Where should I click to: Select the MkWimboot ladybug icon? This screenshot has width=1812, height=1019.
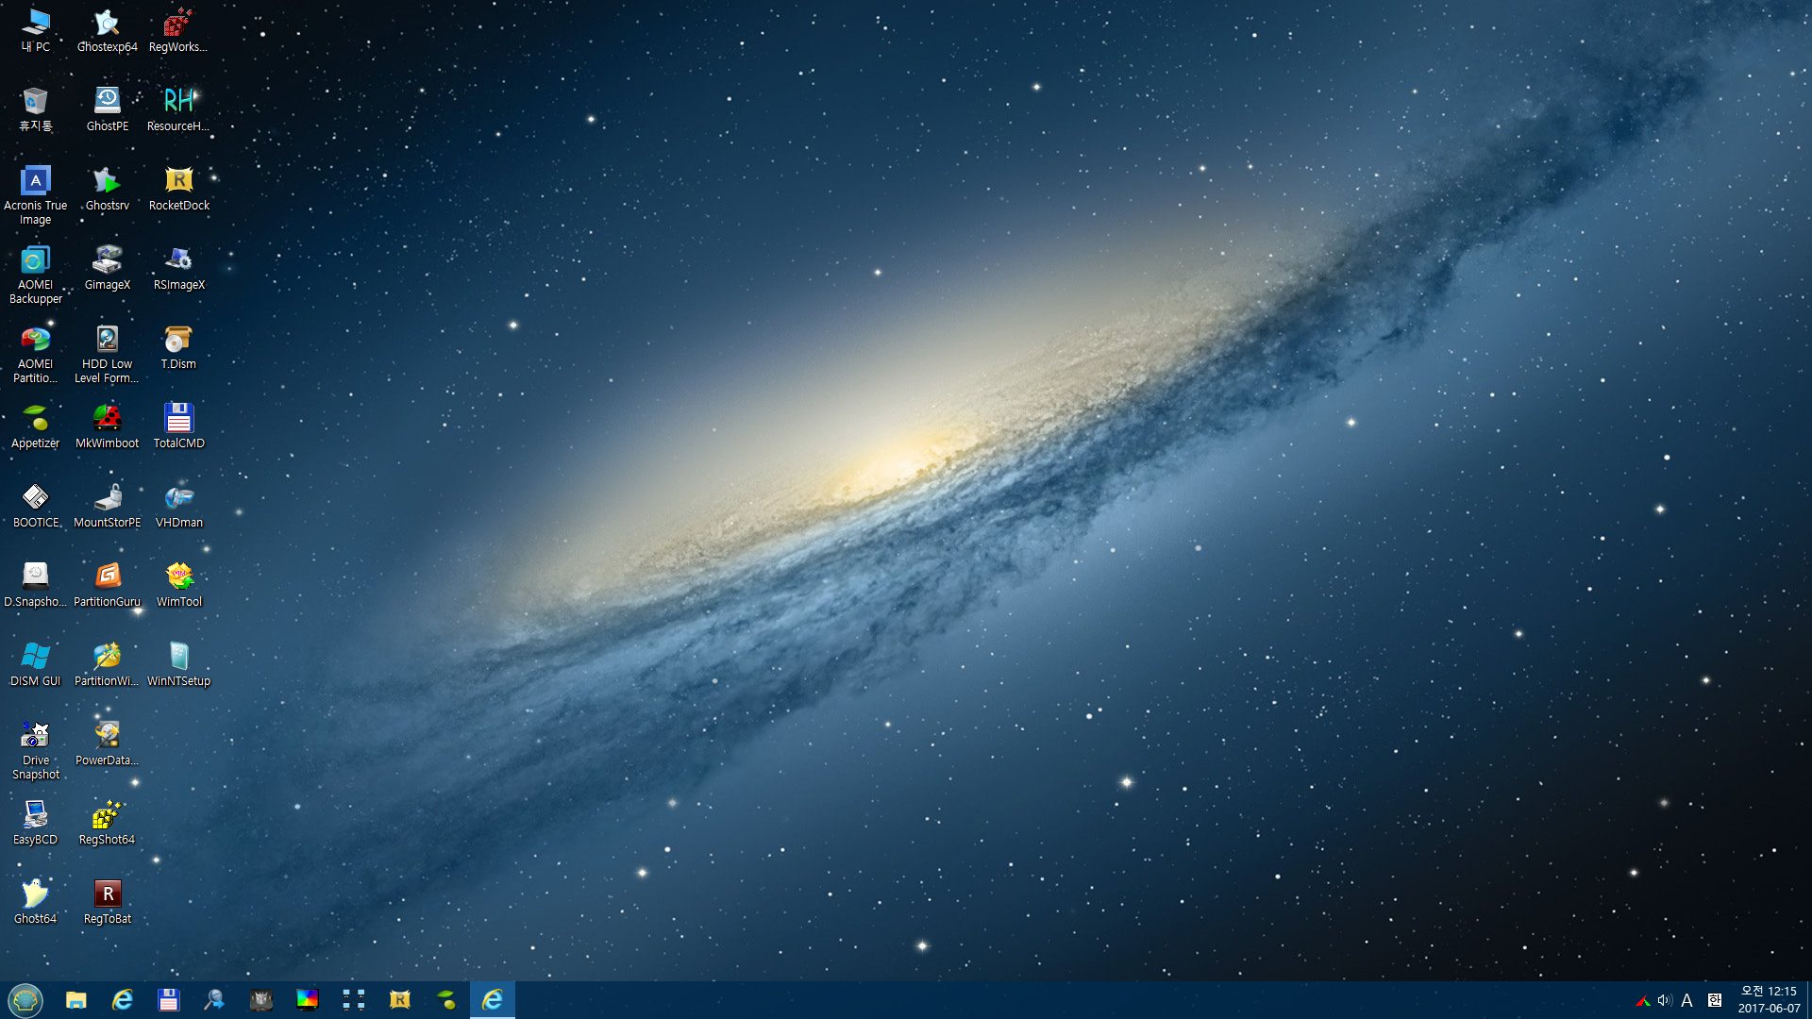click(x=107, y=426)
